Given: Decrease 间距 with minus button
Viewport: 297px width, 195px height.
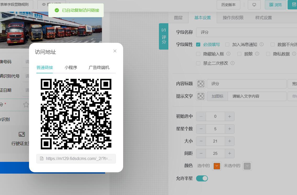Looking at the screenshot, I should [x=201, y=153].
